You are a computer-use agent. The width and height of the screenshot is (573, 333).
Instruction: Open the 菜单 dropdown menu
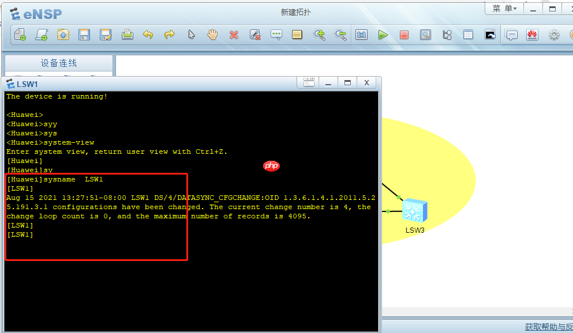coord(504,9)
